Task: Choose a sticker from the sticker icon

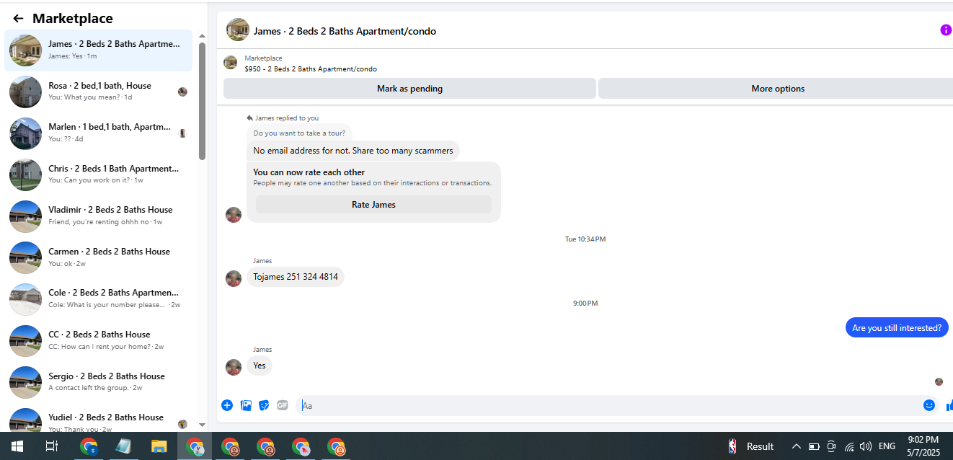Action: click(x=264, y=405)
